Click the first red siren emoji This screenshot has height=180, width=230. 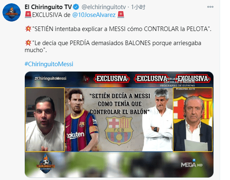pyautogui.click(x=28, y=14)
